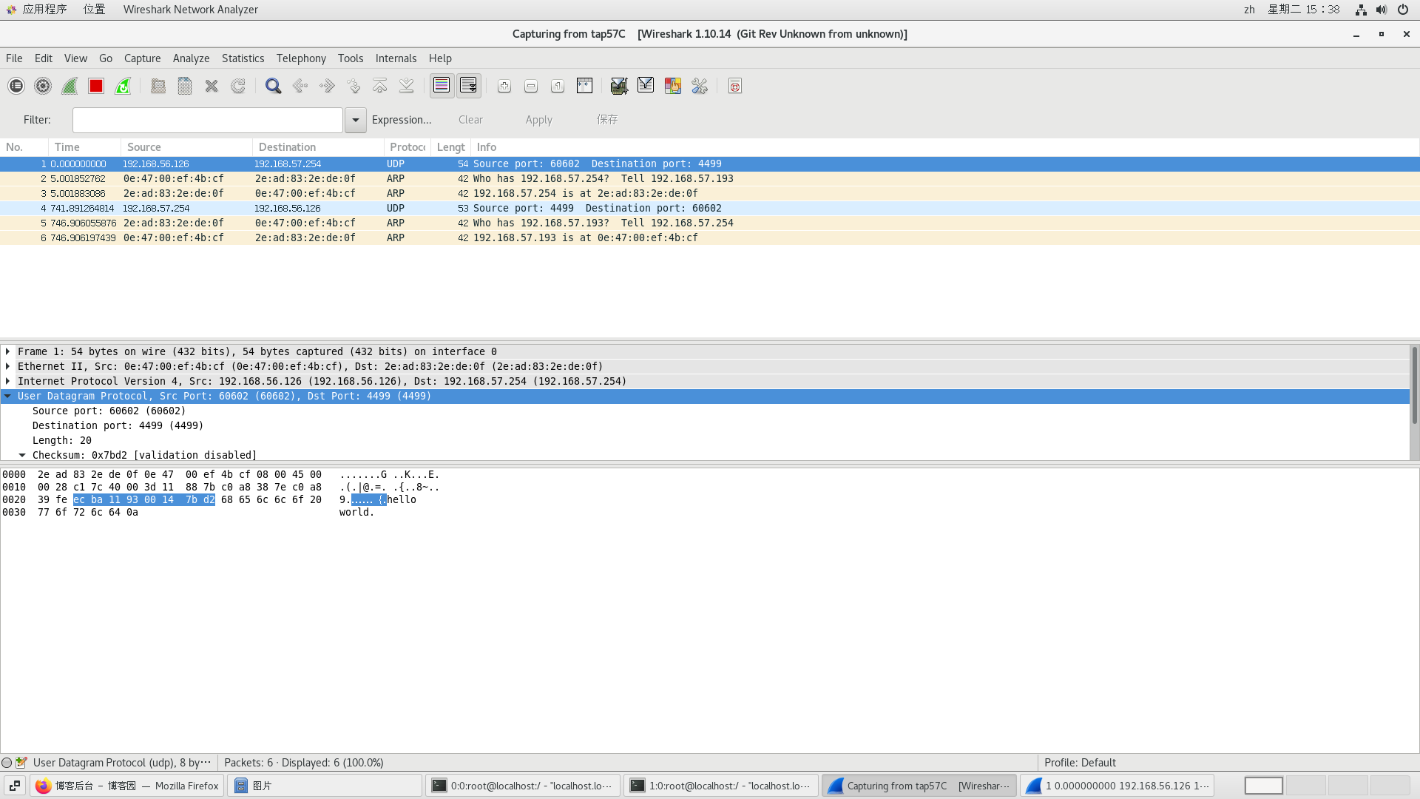
Task: Open preferences wrench icon
Action: [x=700, y=86]
